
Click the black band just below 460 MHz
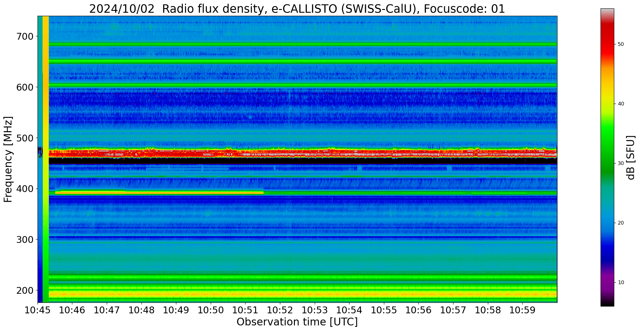[303, 161]
